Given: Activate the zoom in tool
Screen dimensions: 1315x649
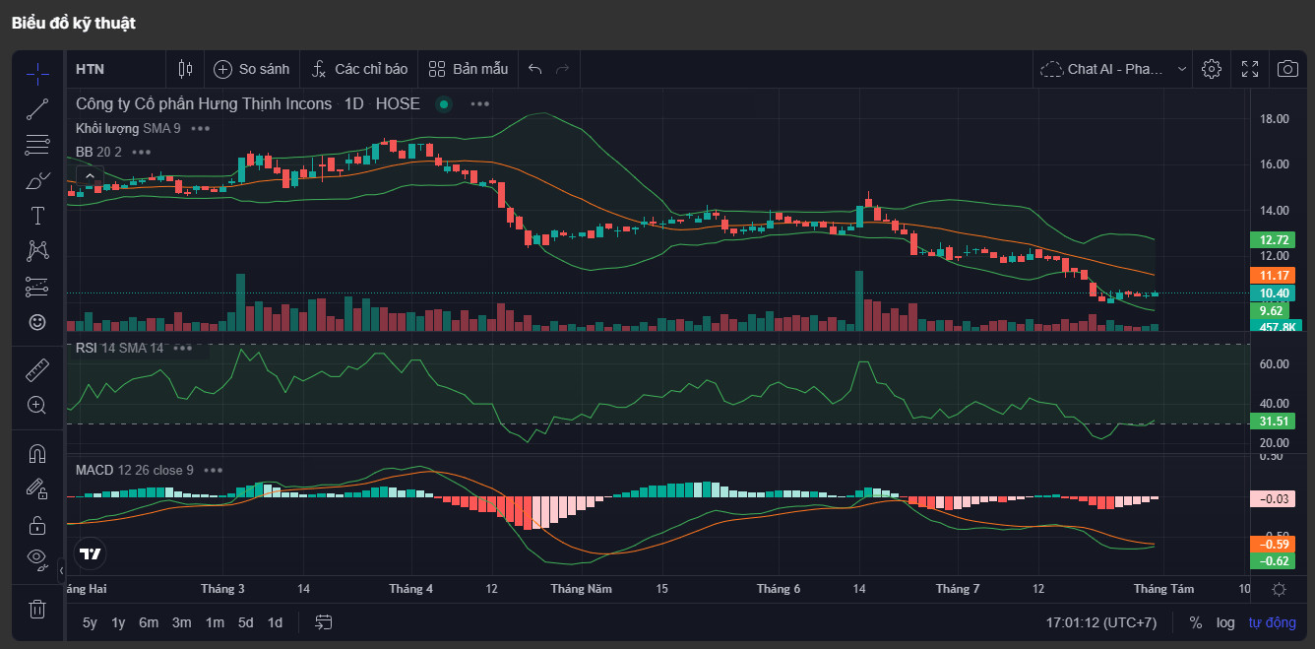Looking at the screenshot, I should pos(37,405).
